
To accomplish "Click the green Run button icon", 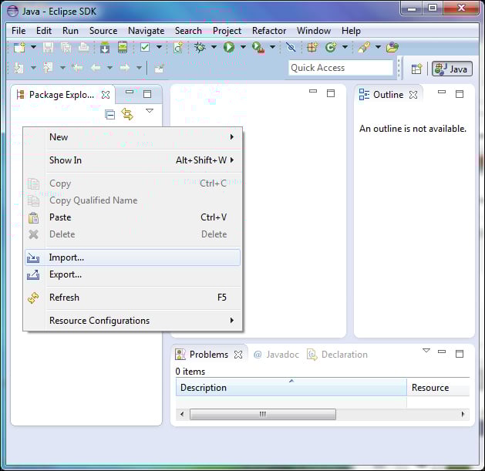I will tap(229, 47).
